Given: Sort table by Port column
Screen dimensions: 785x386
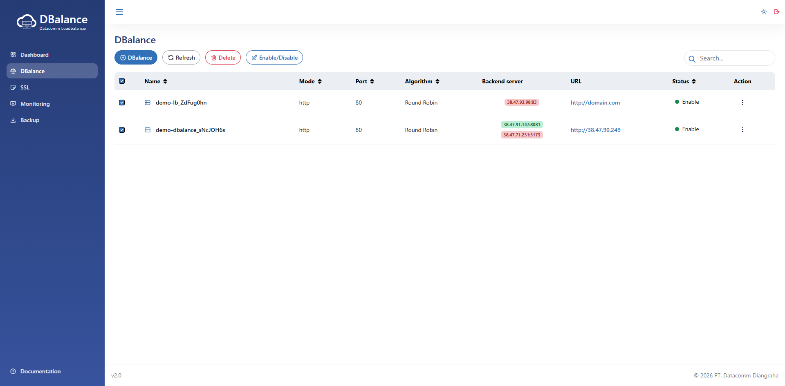Looking at the screenshot, I should [365, 81].
